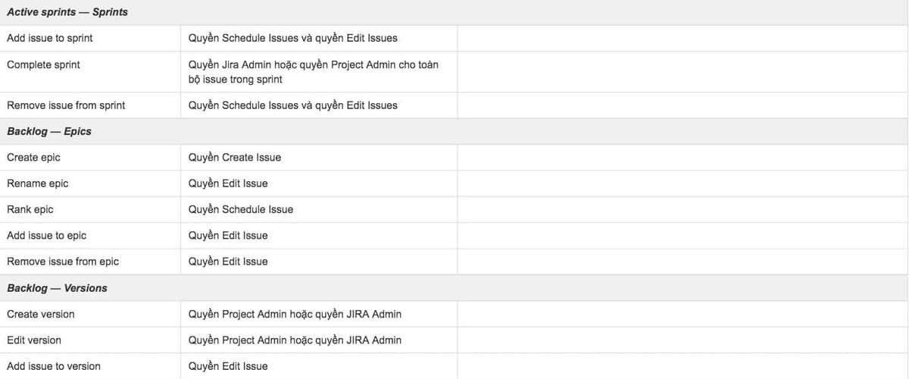Viewport: 909px width, 379px height.
Task: Click the 'Backlog — Versions' section header
Action: coord(57,288)
